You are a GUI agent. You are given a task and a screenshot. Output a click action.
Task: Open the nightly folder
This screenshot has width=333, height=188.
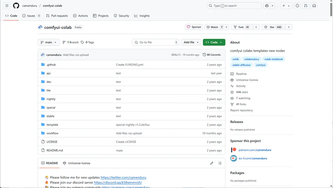[x=51, y=99]
